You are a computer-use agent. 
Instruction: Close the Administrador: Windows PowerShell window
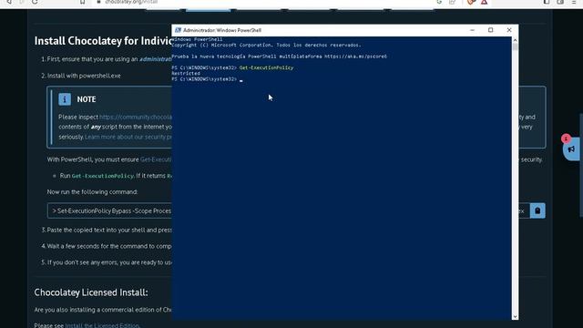(509, 30)
